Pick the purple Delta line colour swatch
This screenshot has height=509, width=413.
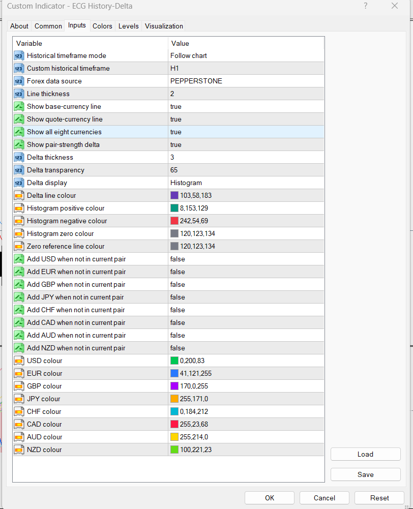point(174,195)
